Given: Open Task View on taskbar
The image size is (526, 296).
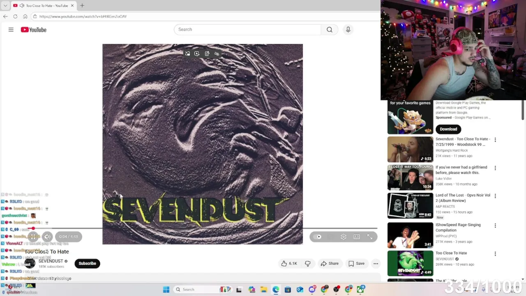Looking at the screenshot, I should pos(239,289).
